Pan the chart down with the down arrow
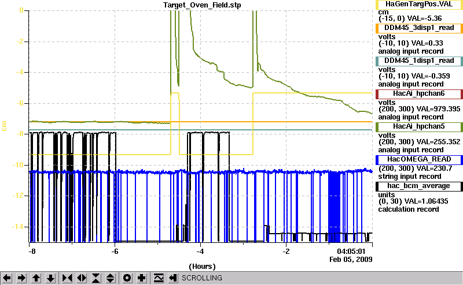 (x=51, y=278)
